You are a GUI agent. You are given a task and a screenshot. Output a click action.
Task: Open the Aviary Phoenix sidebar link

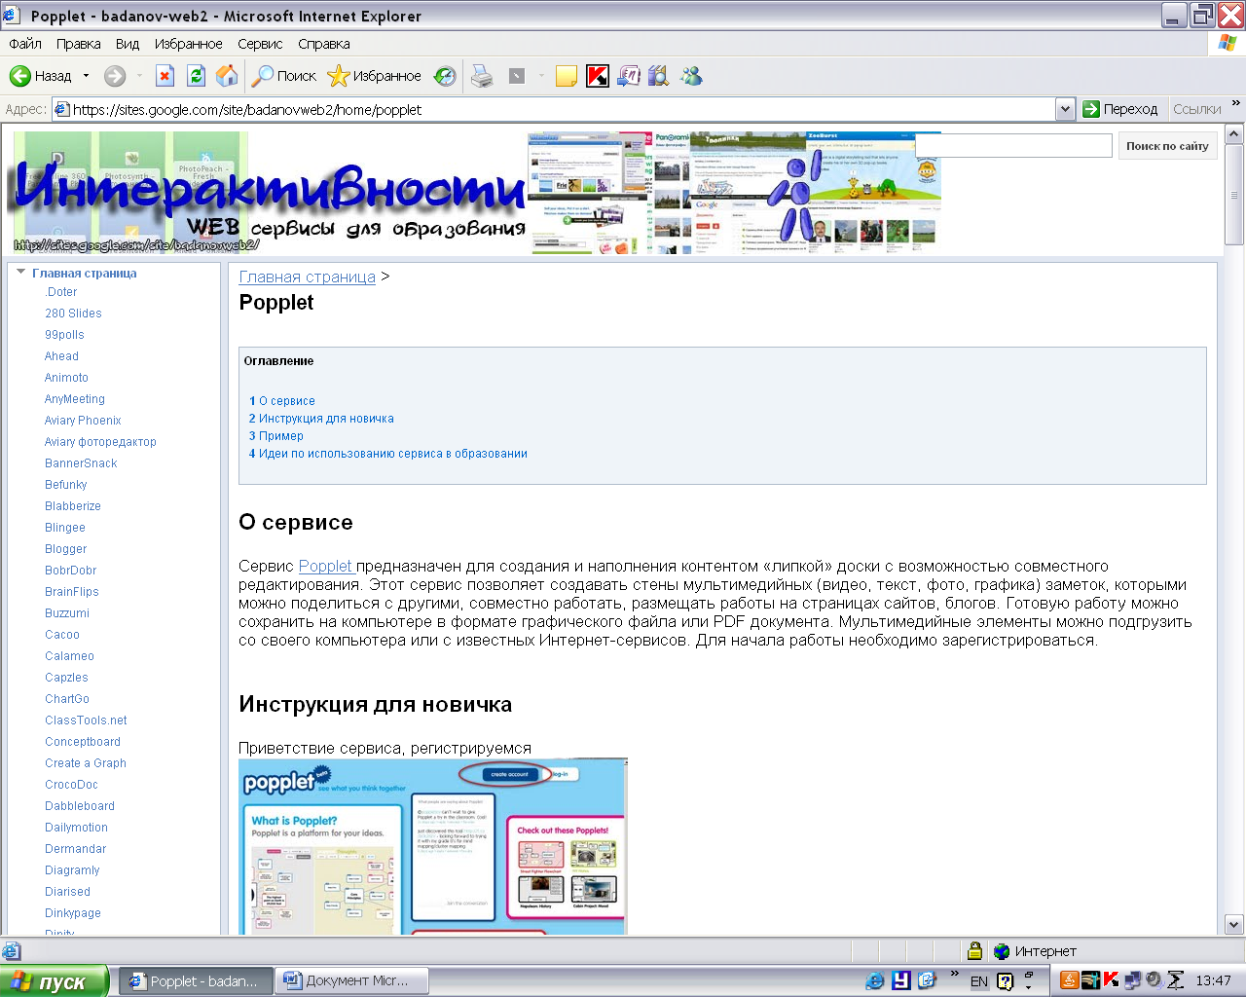(83, 421)
